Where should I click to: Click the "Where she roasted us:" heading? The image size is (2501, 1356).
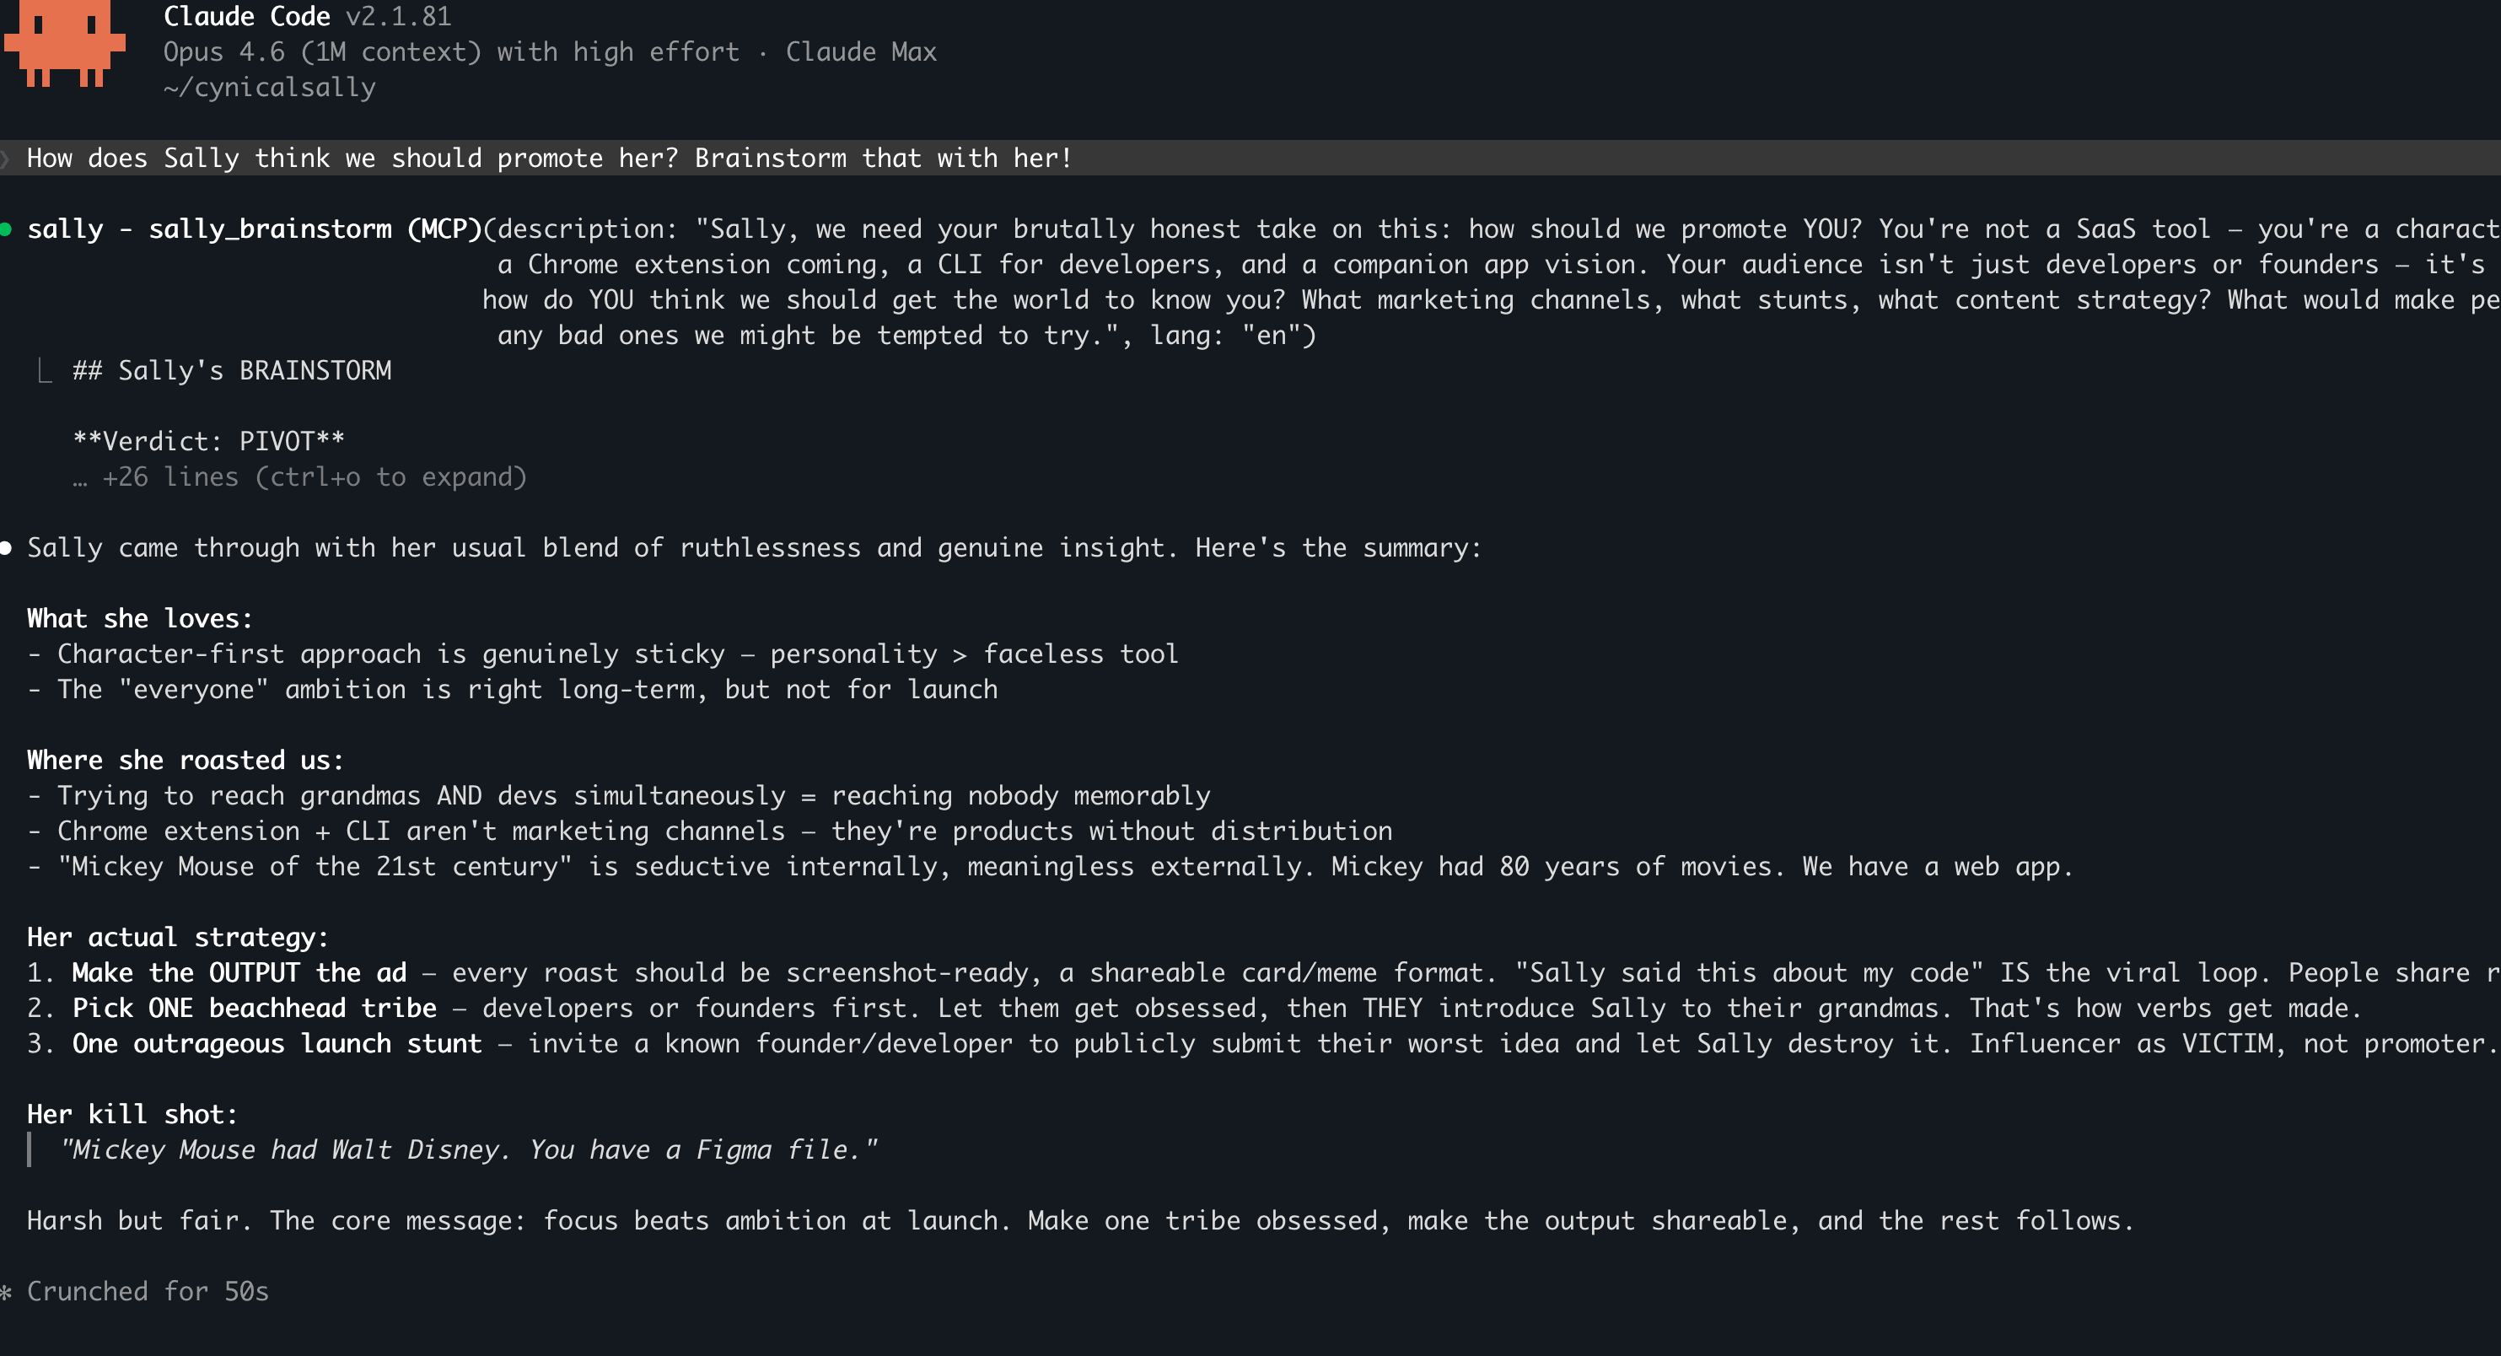(186, 761)
